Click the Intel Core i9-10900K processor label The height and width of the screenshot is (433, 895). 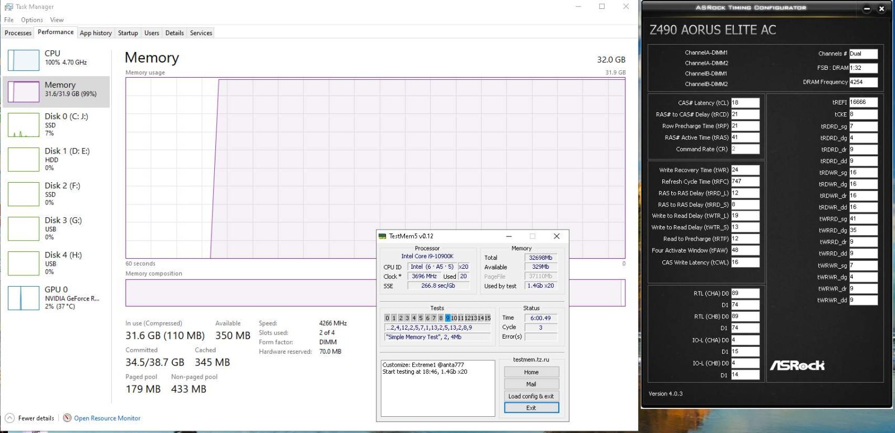[427, 256]
